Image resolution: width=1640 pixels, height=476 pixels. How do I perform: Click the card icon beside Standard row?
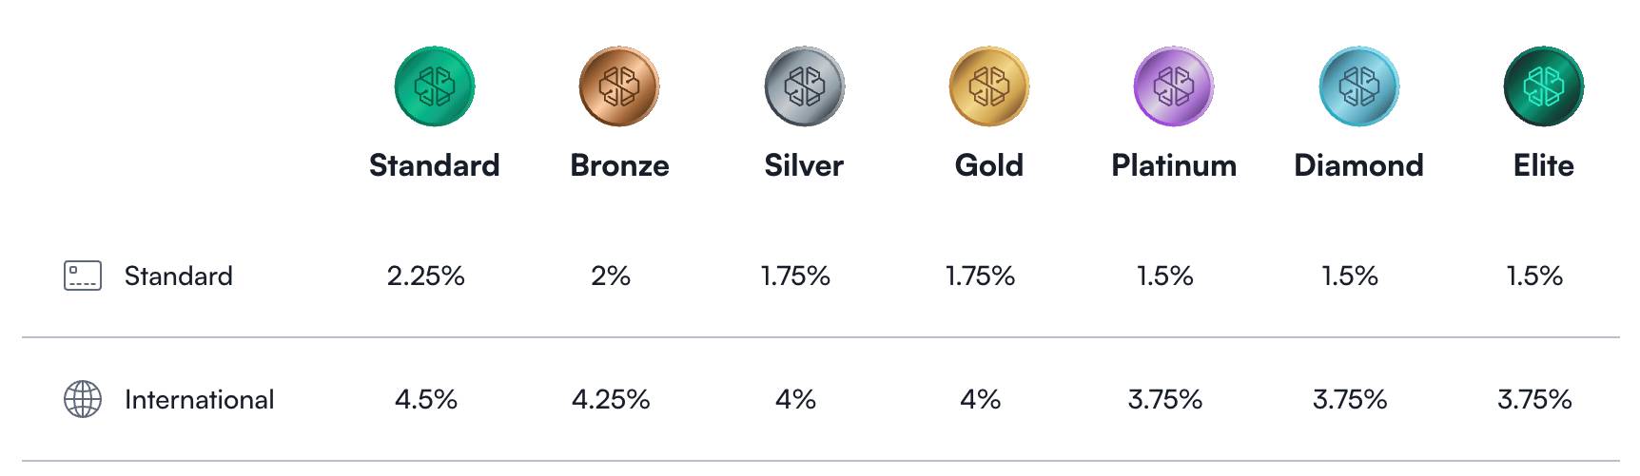83,276
